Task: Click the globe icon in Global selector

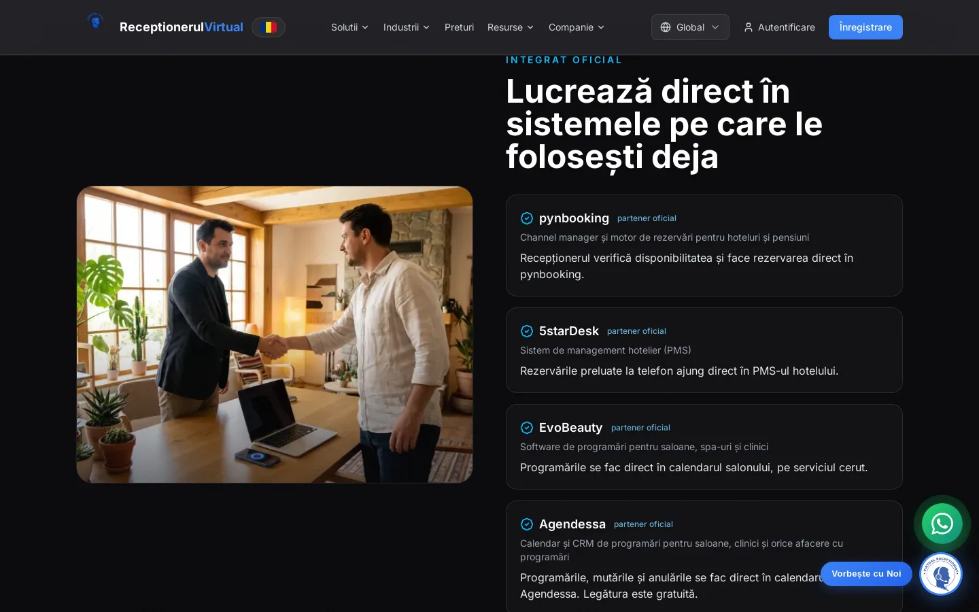Action: tap(666, 27)
